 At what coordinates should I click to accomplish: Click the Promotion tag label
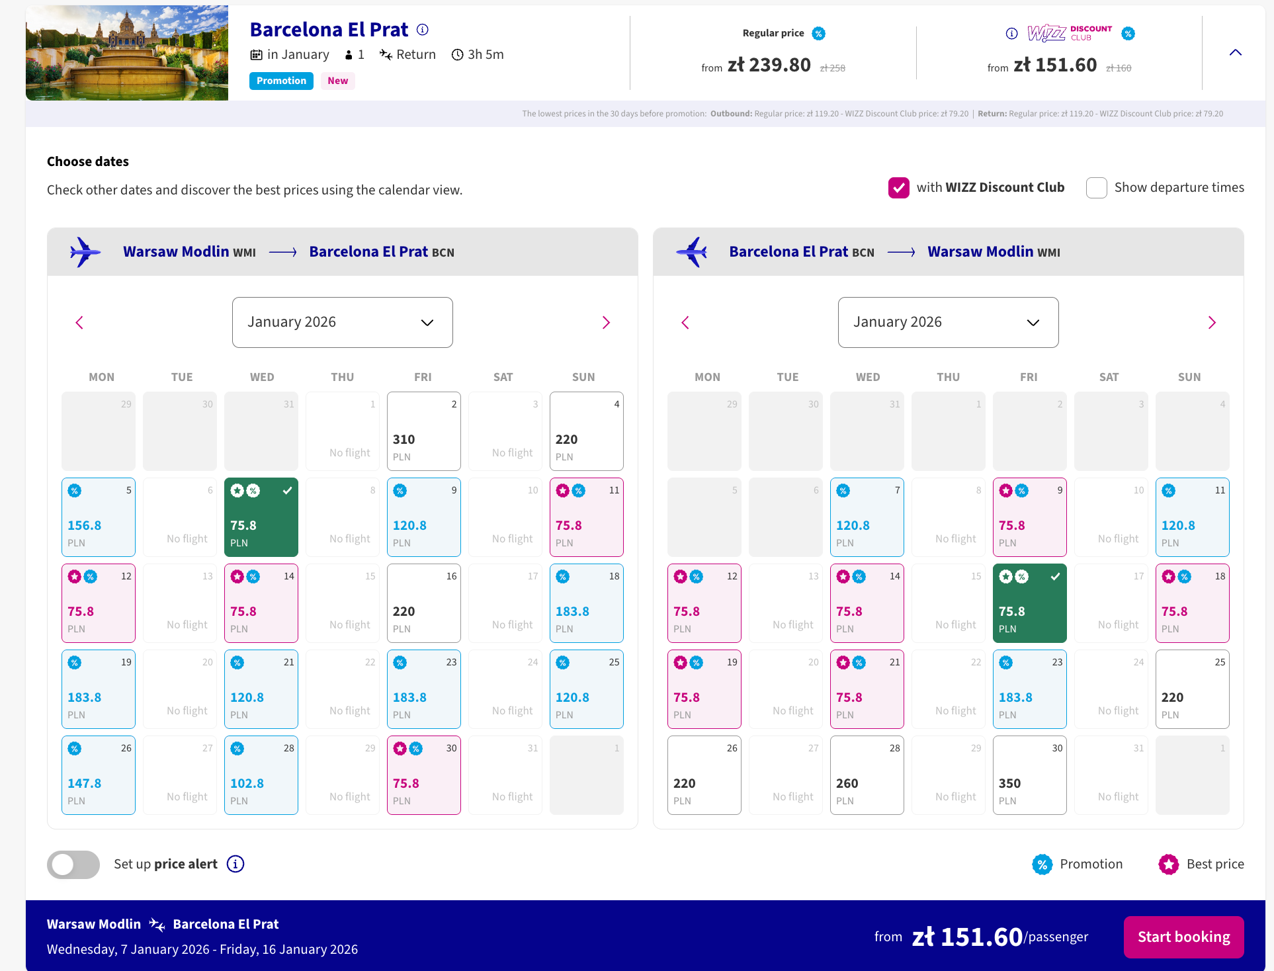click(281, 81)
